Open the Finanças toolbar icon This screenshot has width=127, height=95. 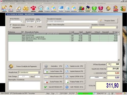click(x=81, y=9)
